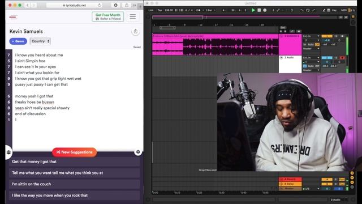Open track 1 Ext. In input dropdown
Screen dimensions: 362x204
(311, 36)
